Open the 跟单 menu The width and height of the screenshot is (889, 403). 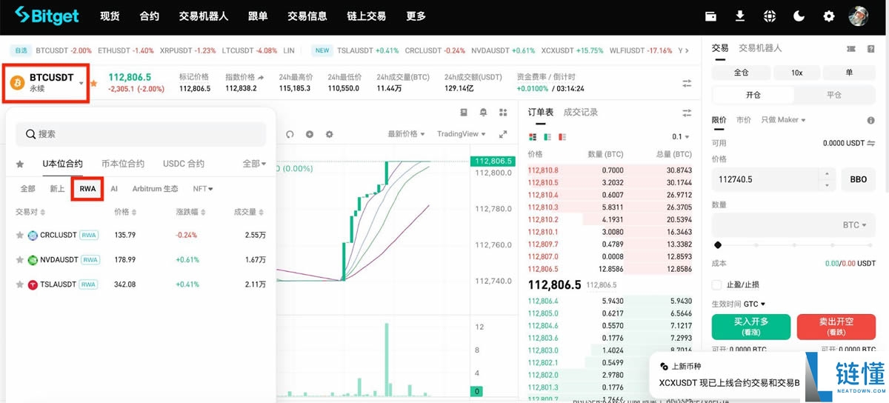(257, 16)
